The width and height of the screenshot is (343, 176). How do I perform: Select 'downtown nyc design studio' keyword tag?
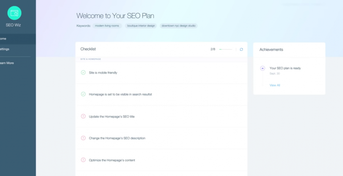[x=179, y=26]
